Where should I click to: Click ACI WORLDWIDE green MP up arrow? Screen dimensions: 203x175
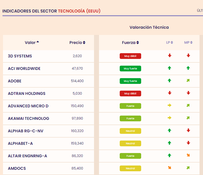click(188, 68)
